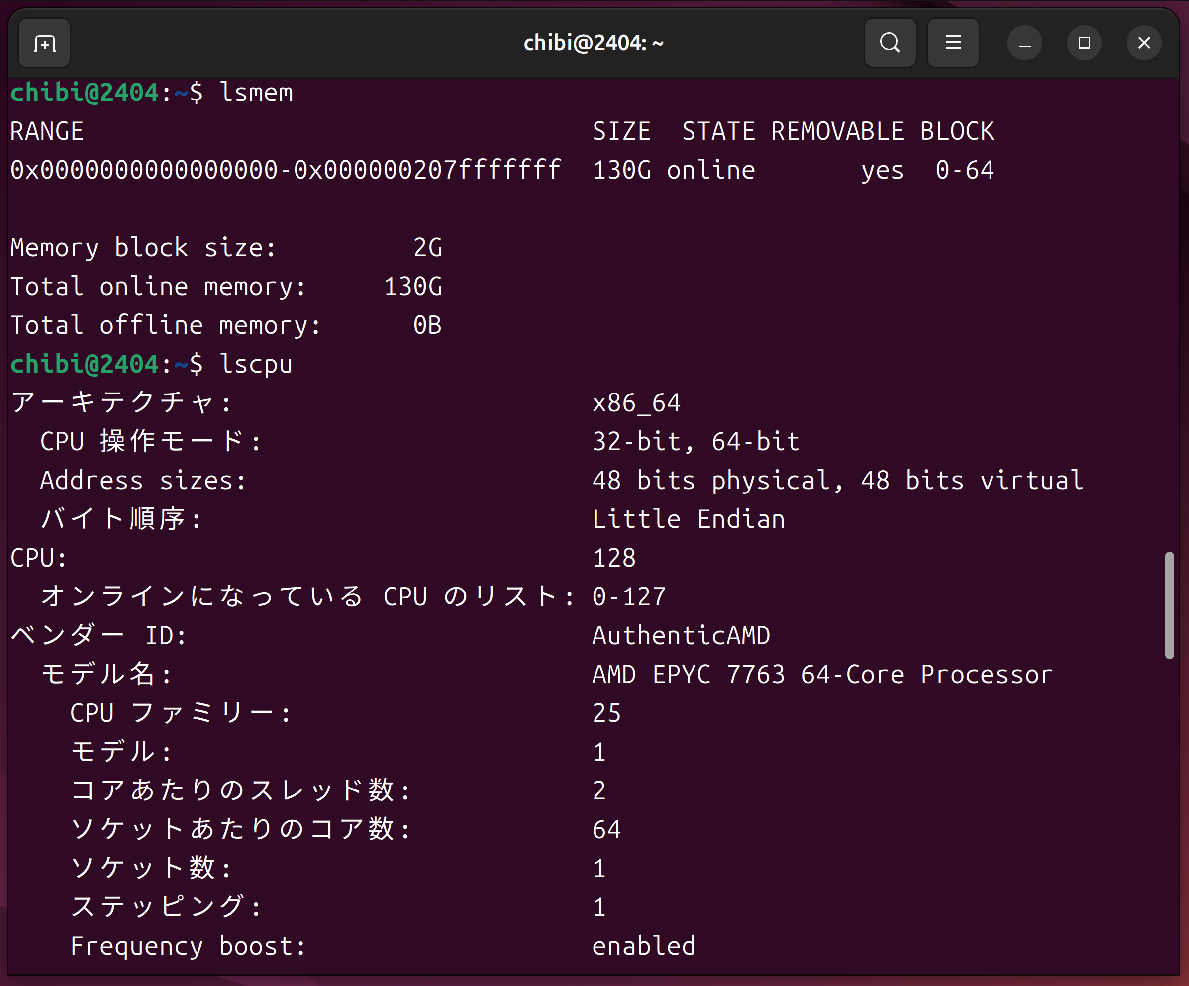The width and height of the screenshot is (1189, 986).
Task: Click the online CPU list 0-127
Action: tap(628, 596)
